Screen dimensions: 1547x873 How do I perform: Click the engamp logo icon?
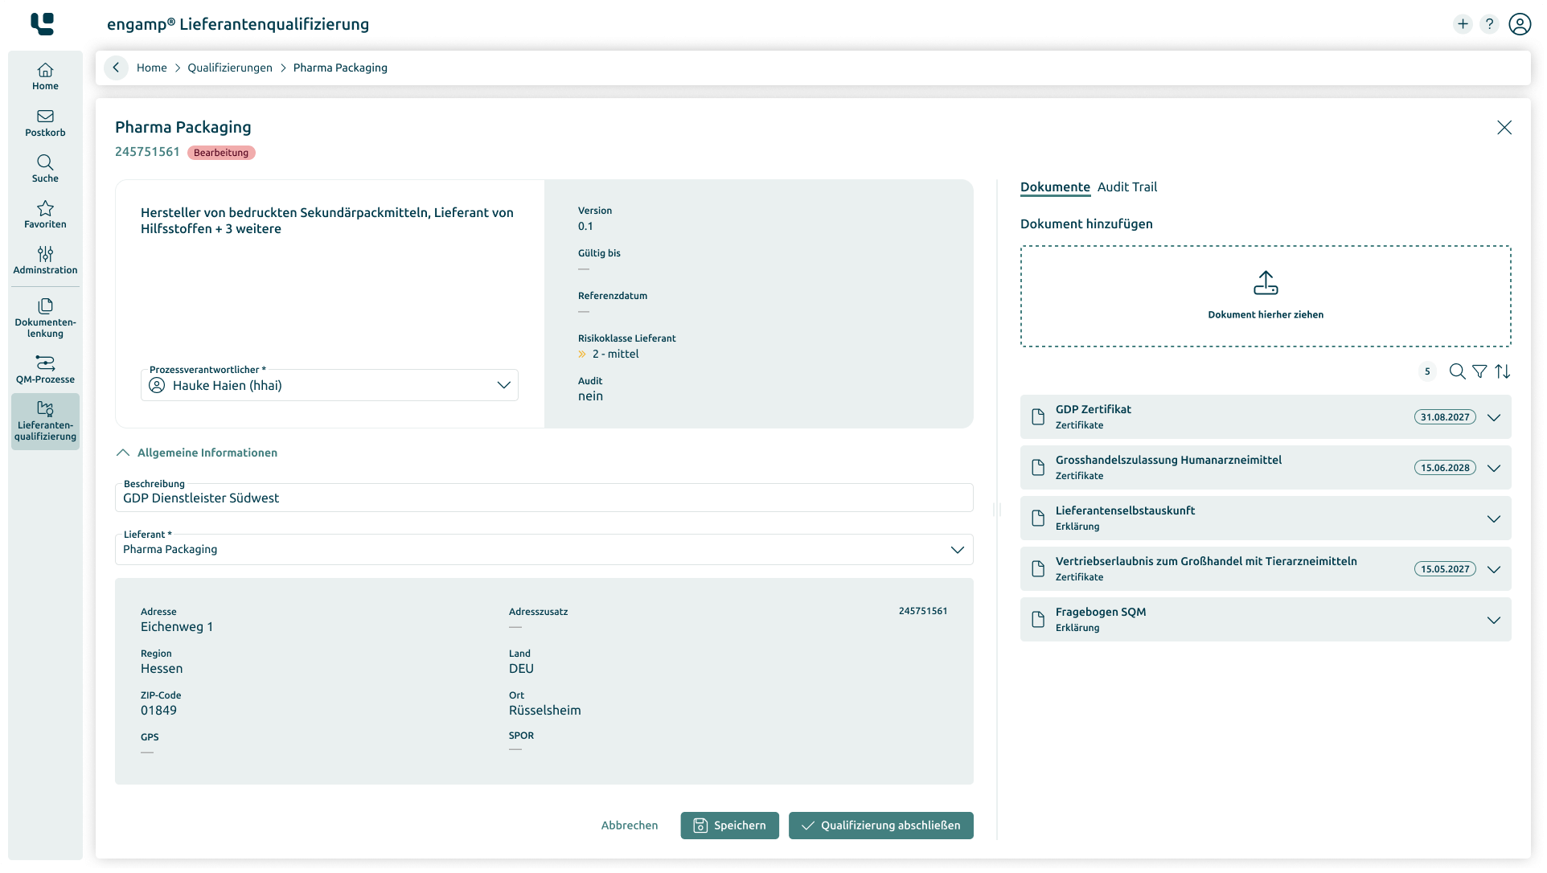pyautogui.click(x=42, y=23)
